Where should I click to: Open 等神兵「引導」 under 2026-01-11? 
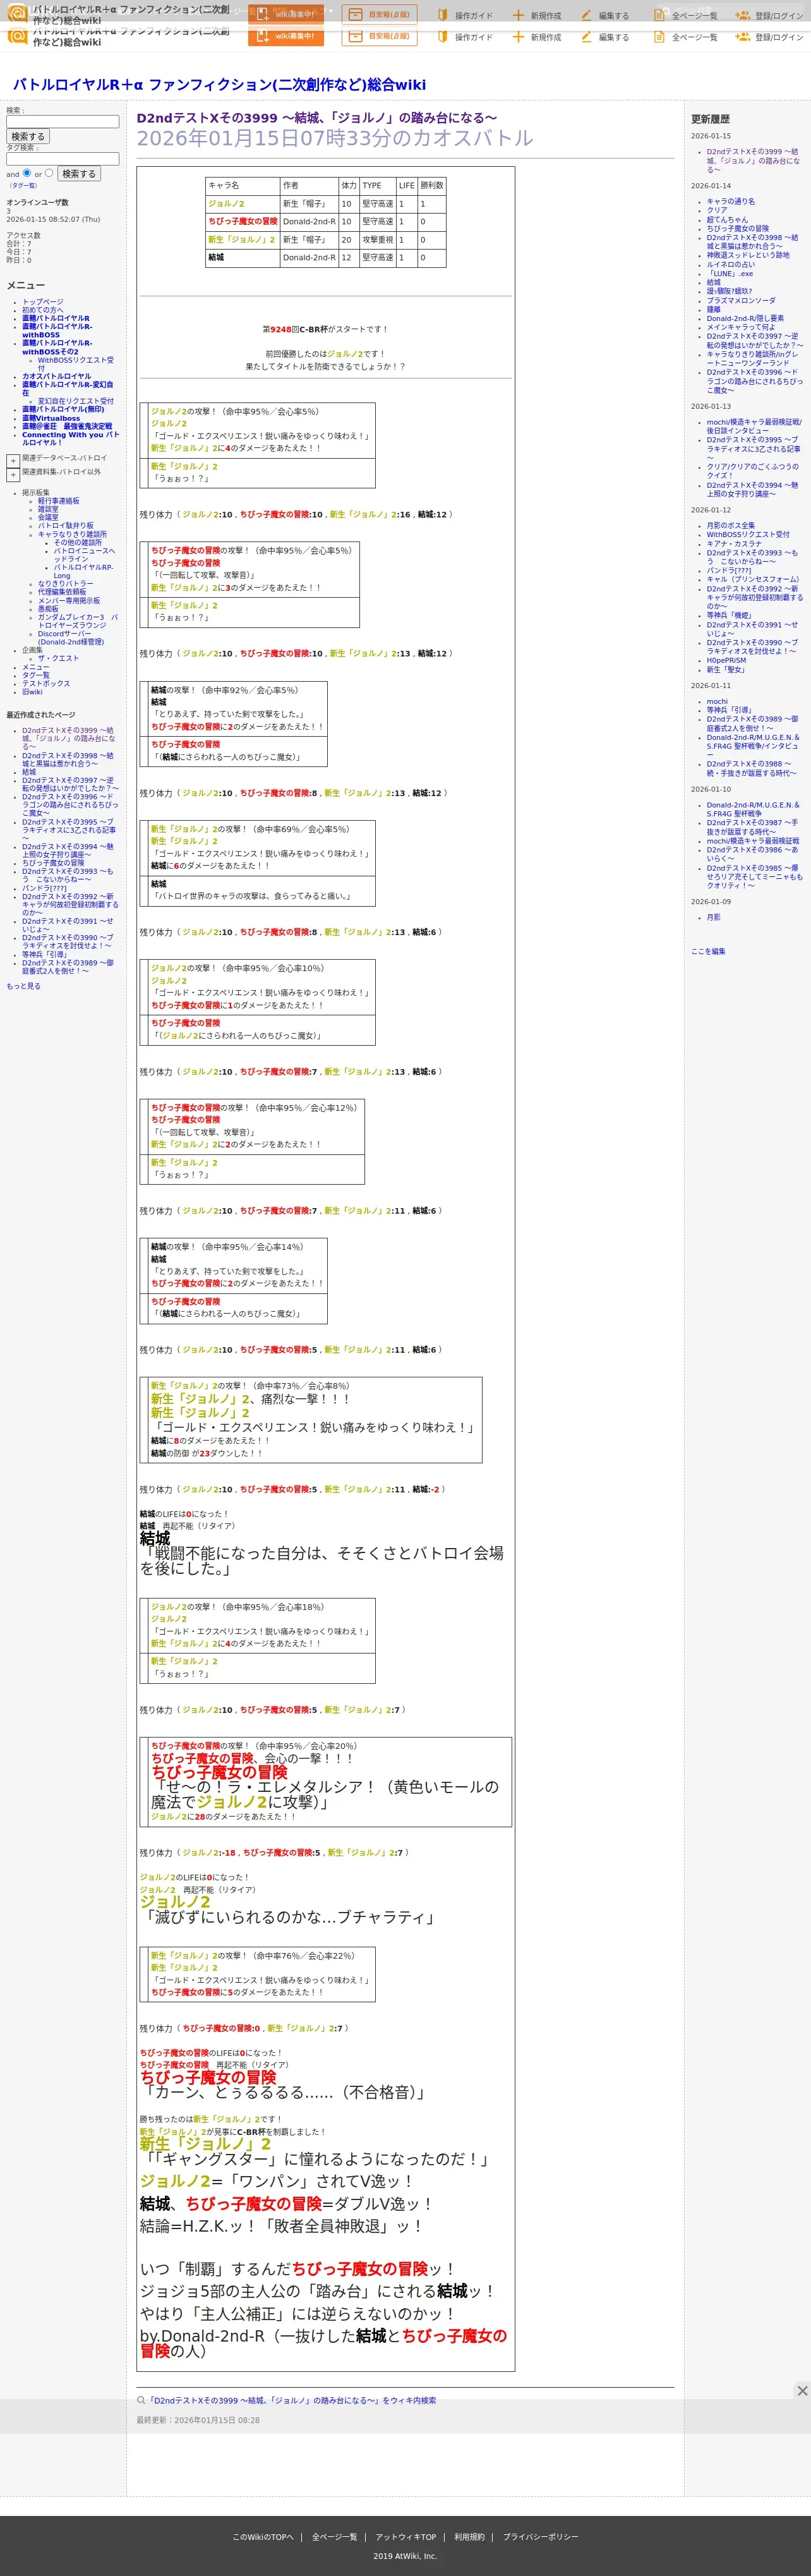[x=730, y=710]
